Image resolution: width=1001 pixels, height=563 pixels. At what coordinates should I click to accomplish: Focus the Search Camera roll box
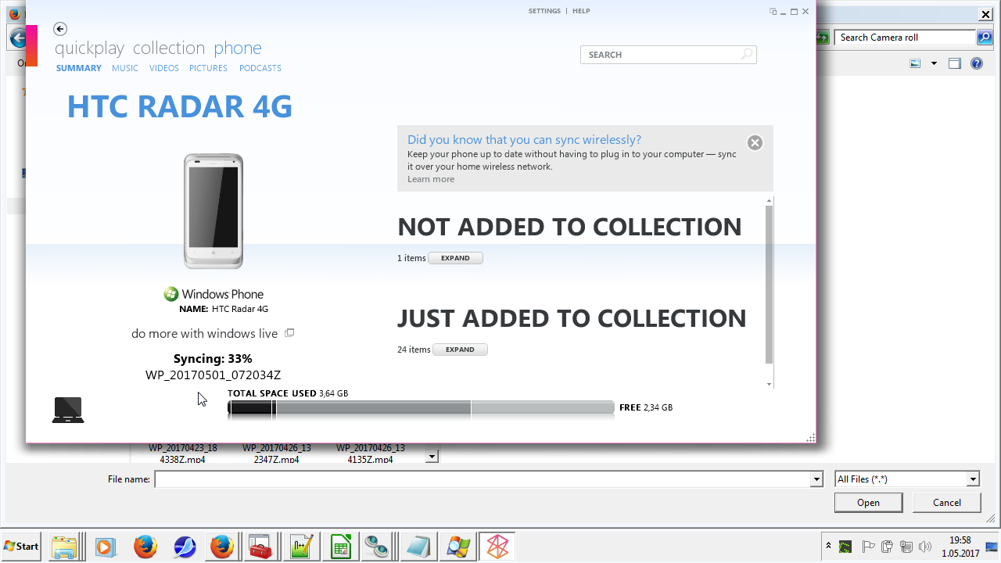tap(906, 38)
